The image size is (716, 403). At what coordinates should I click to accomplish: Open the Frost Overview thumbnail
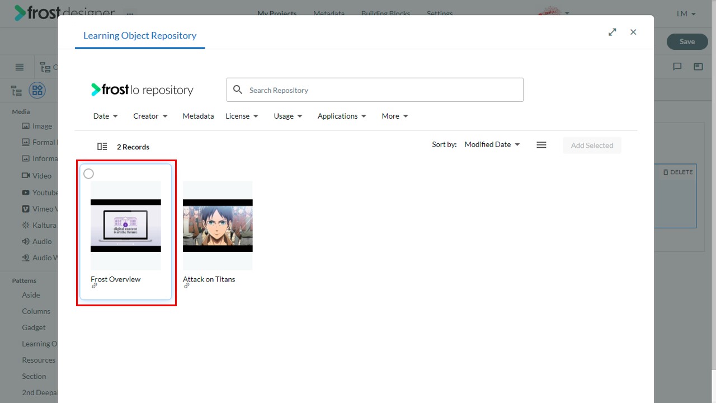tap(126, 226)
